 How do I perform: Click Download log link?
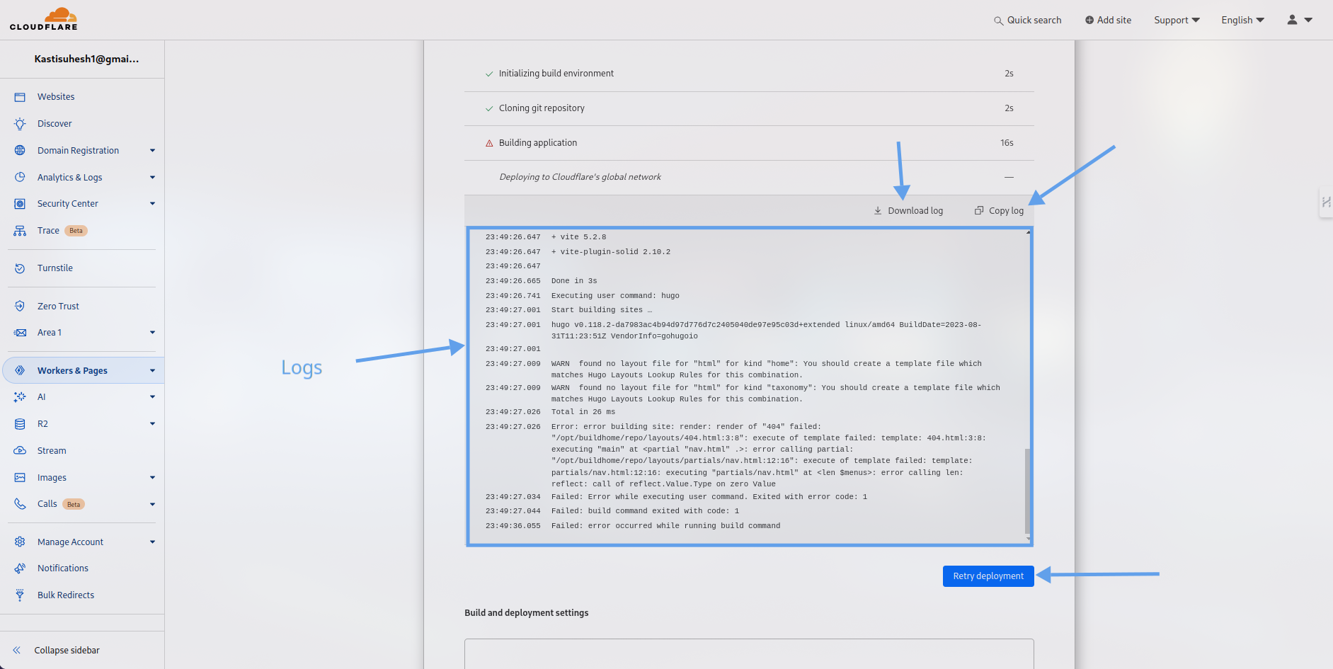point(908,211)
